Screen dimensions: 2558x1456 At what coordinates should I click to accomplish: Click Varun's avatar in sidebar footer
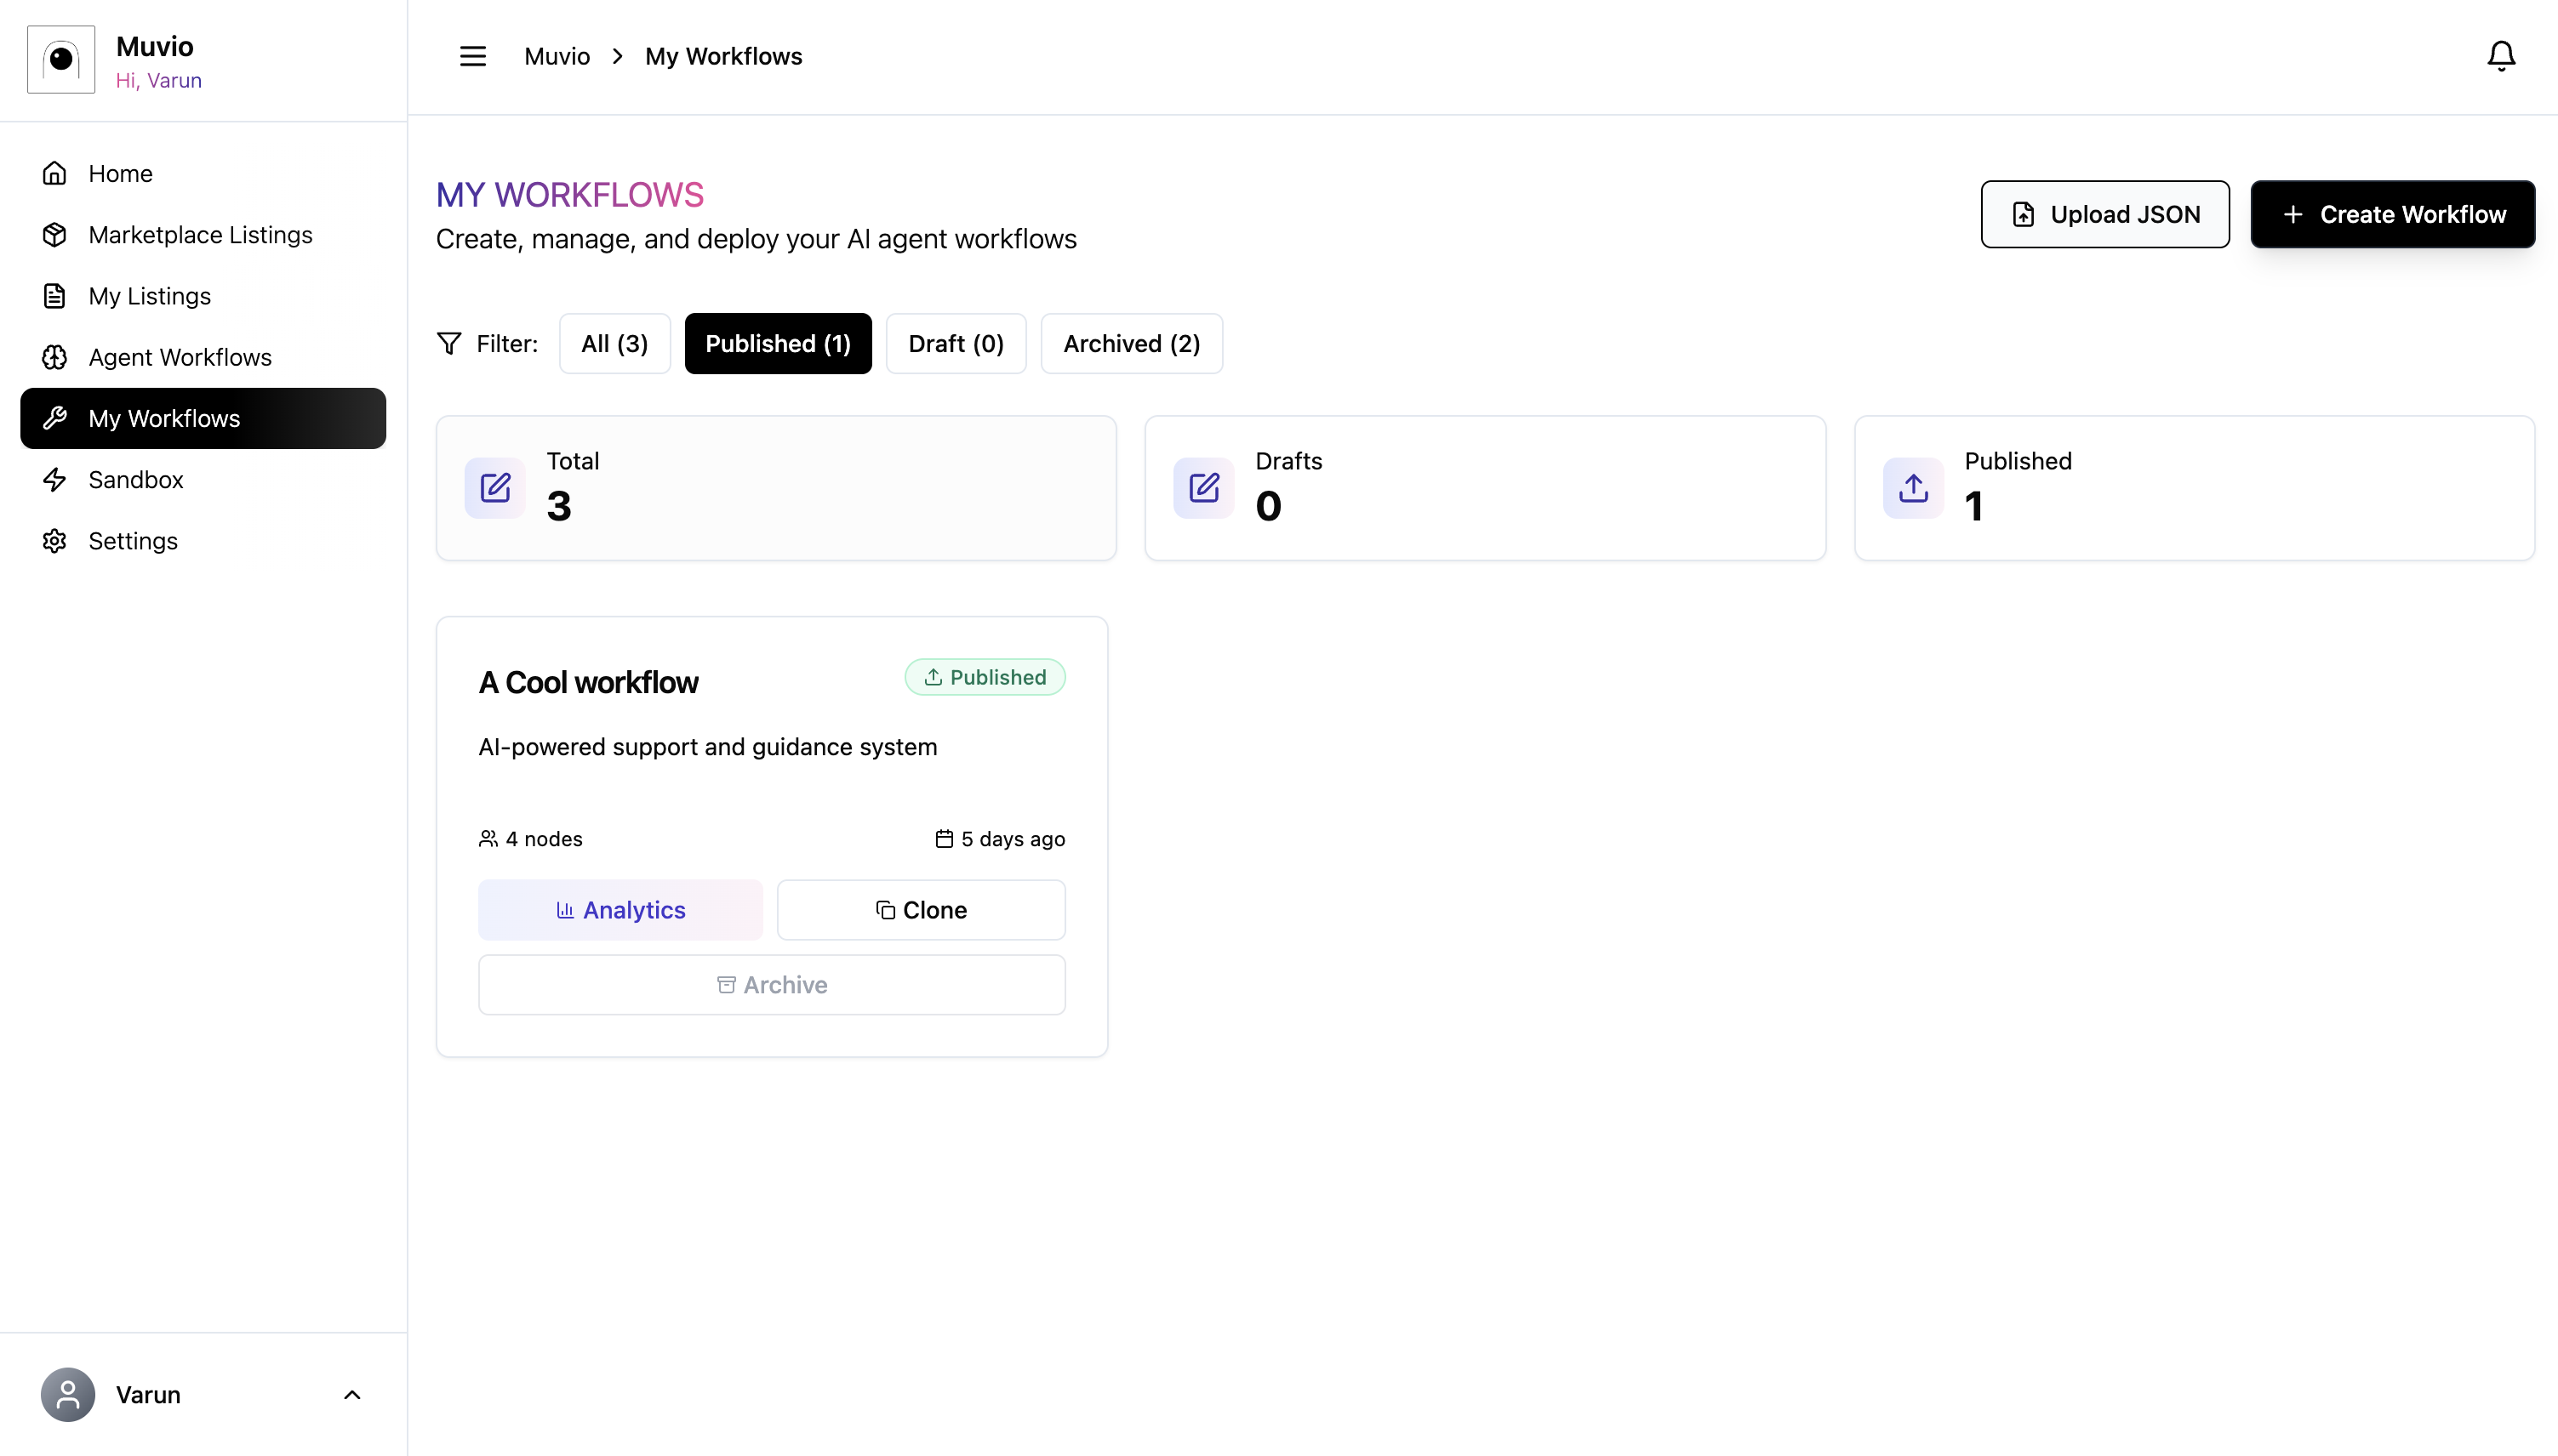[68, 1394]
